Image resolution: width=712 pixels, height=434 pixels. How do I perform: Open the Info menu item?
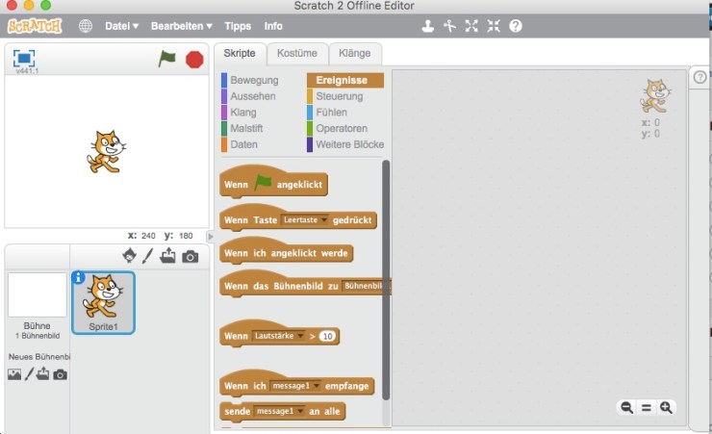click(273, 26)
